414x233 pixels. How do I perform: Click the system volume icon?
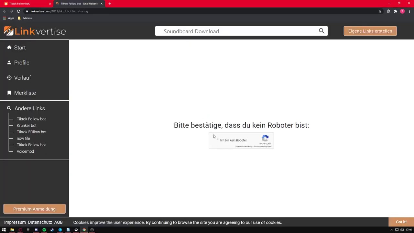pyautogui.click(x=402, y=230)
